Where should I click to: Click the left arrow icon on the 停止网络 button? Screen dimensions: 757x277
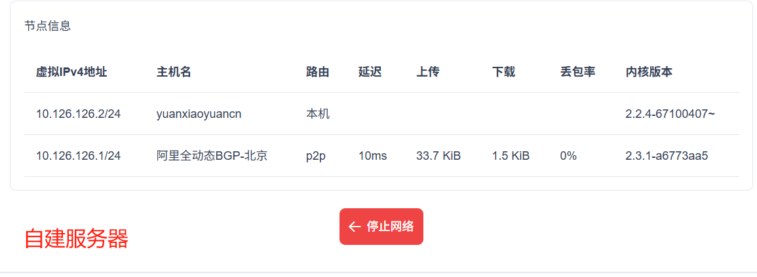pyautogui.click(x=355, y=227)
